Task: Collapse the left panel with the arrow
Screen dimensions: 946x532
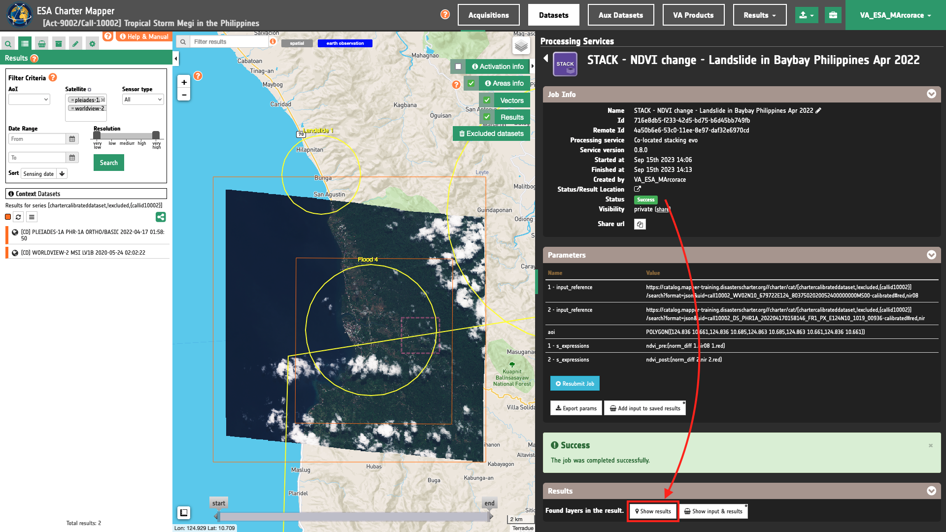Action: 176,59
